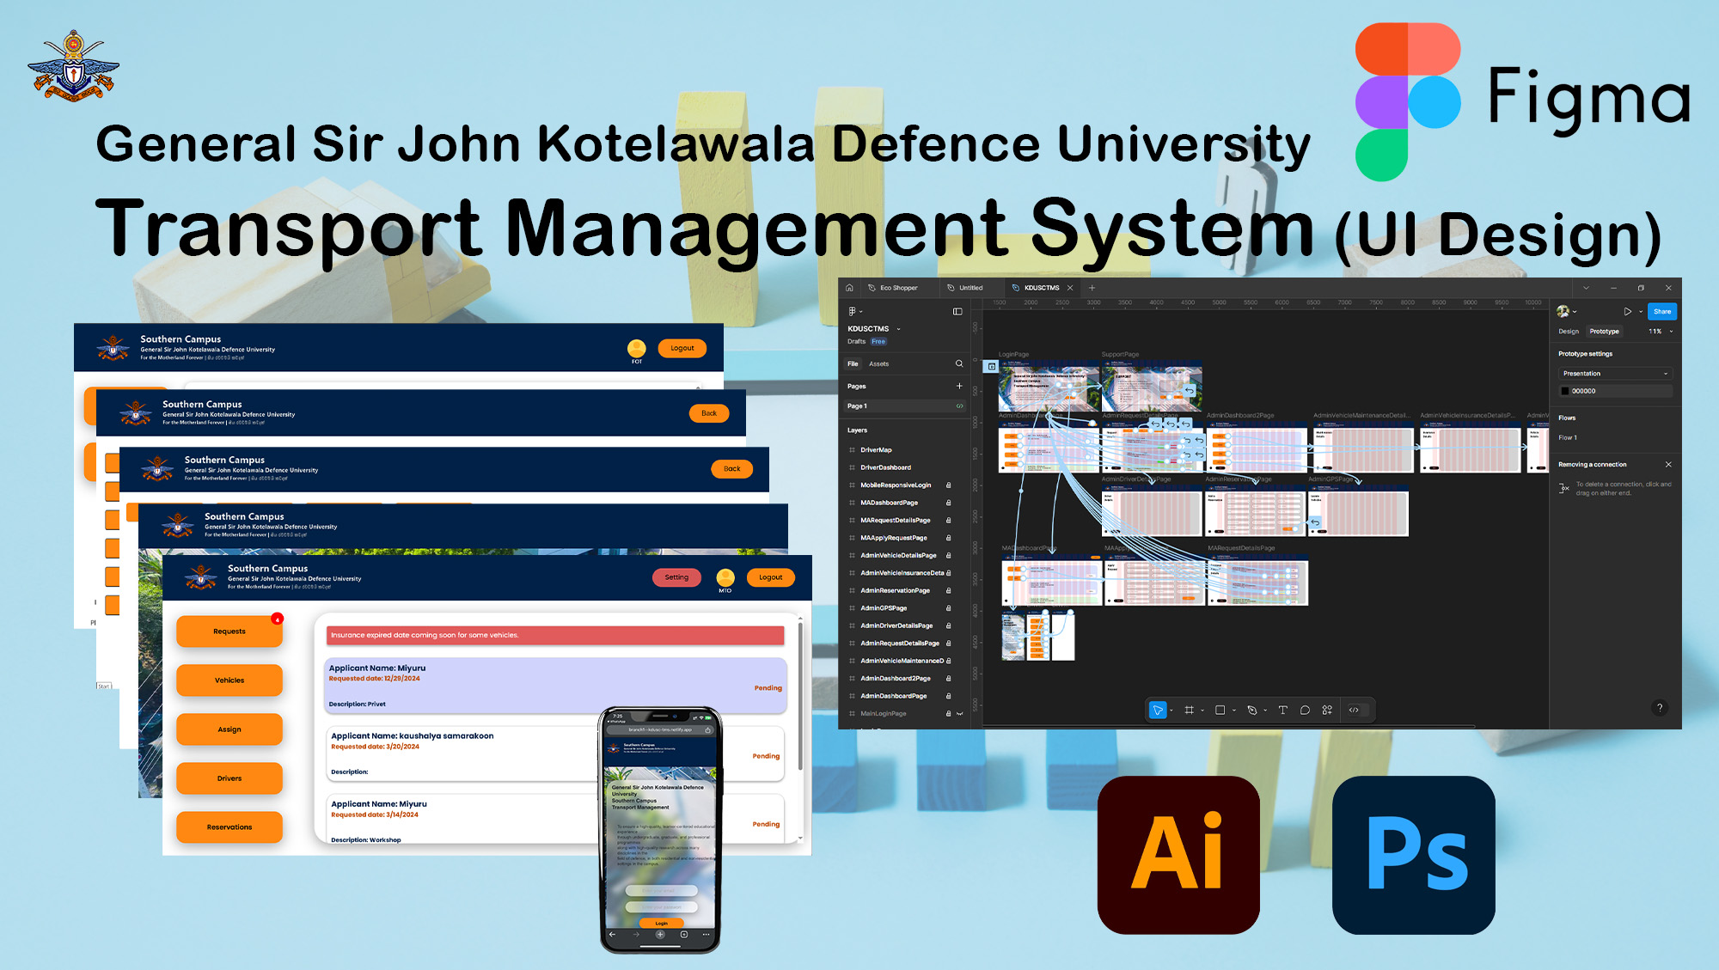Switch to the Assets tab
This screenshot has width=1719, height=970.
point(878,363)
